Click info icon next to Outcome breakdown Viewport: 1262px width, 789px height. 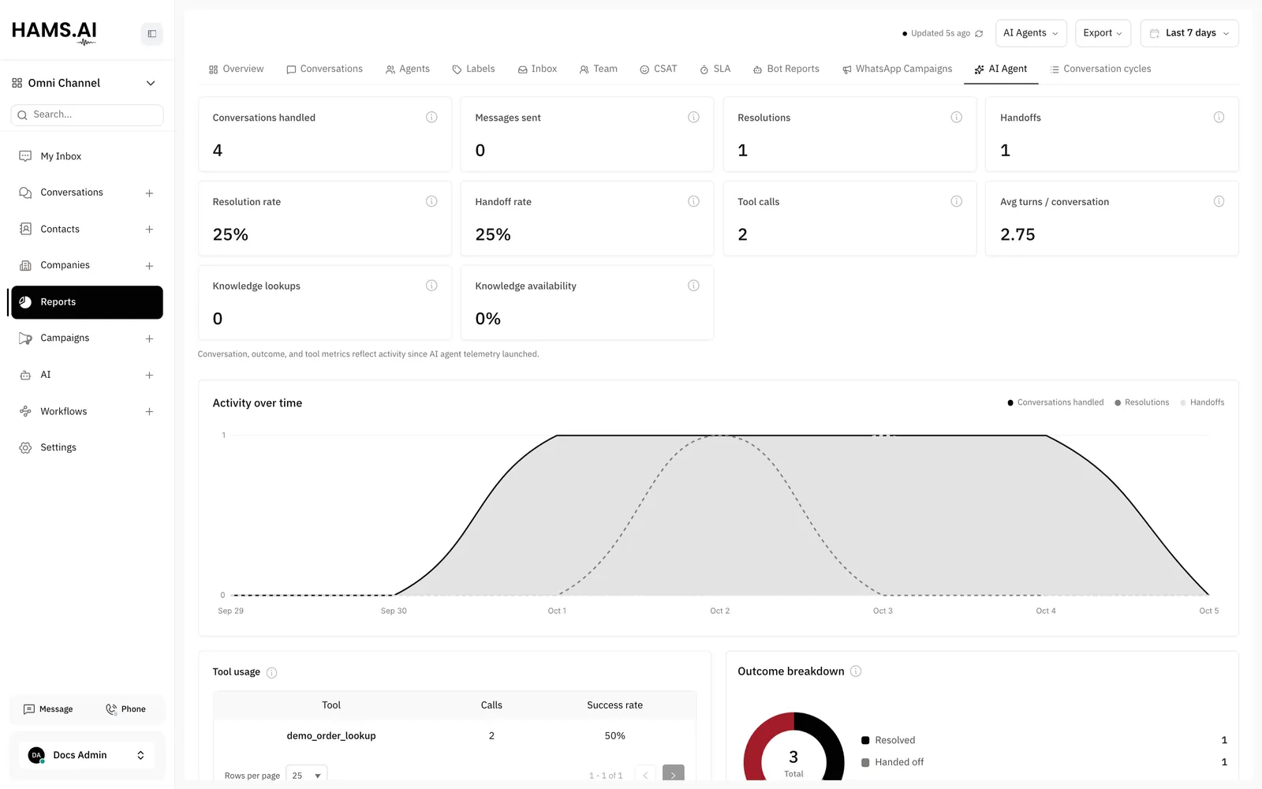click(x=856, y=671)
